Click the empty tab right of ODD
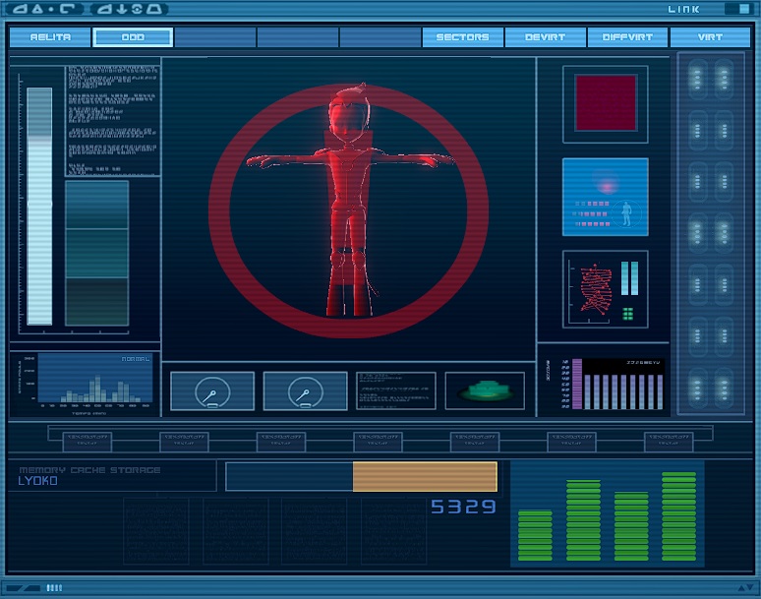761x599 pixels. tap(215, 37)
